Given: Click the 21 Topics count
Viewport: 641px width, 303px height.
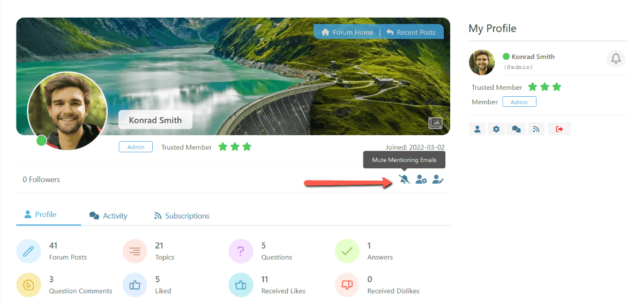Looking at the screenshot, I should pyautogui.click(x=159, y=245).
